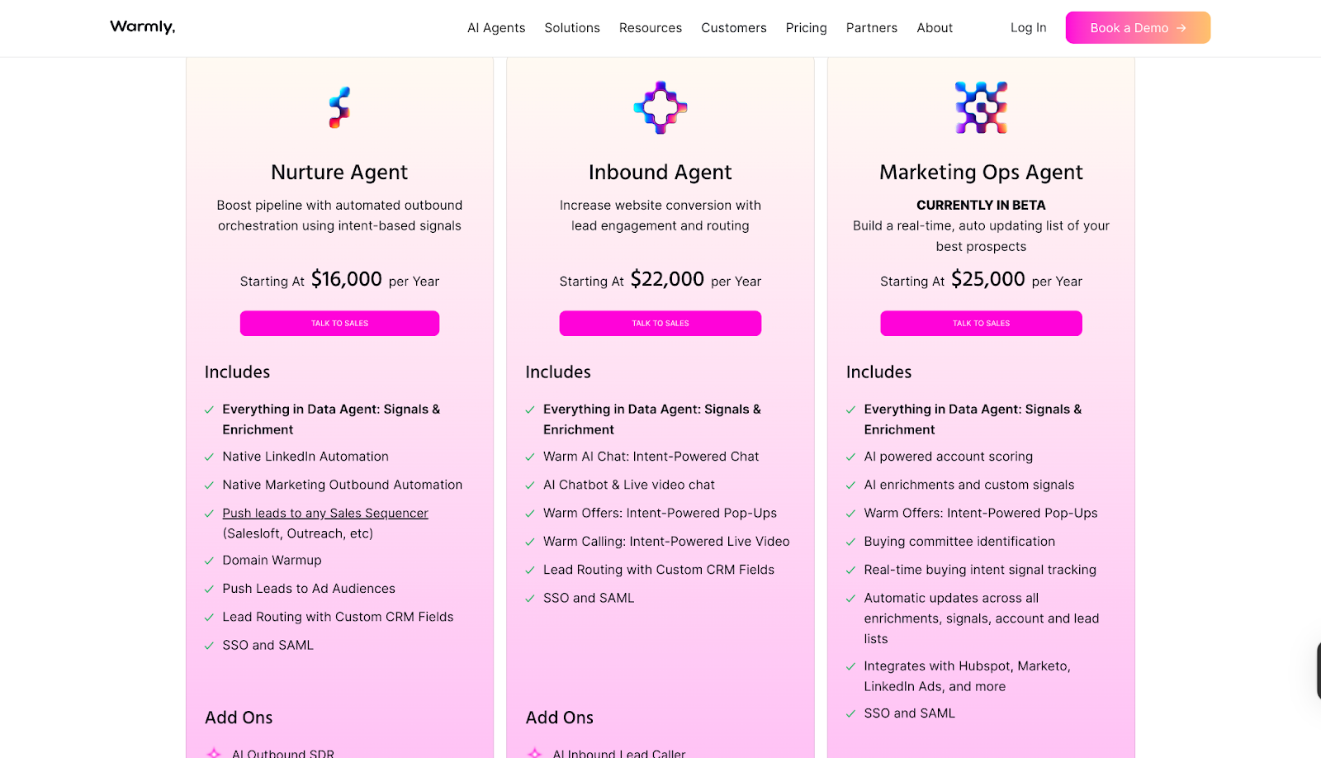
Task: Open the Partners menu item
Action: [x=872, y=28]
